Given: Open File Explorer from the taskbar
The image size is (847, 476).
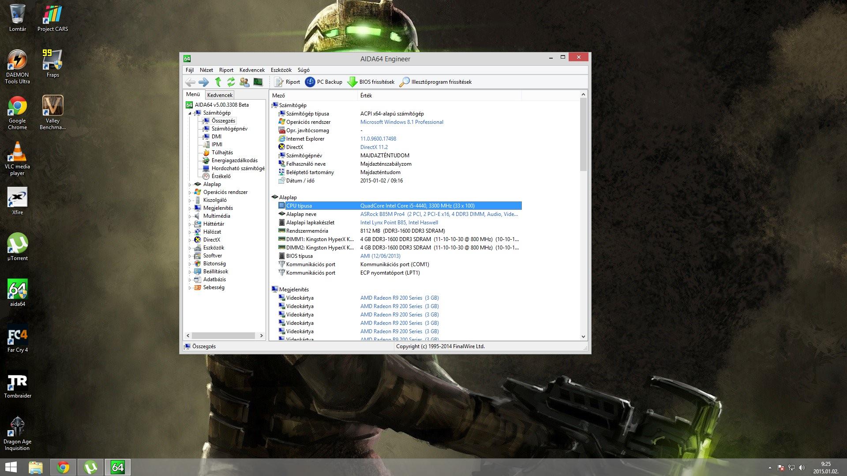Looking at the screenshot, I should coord(36,467).
